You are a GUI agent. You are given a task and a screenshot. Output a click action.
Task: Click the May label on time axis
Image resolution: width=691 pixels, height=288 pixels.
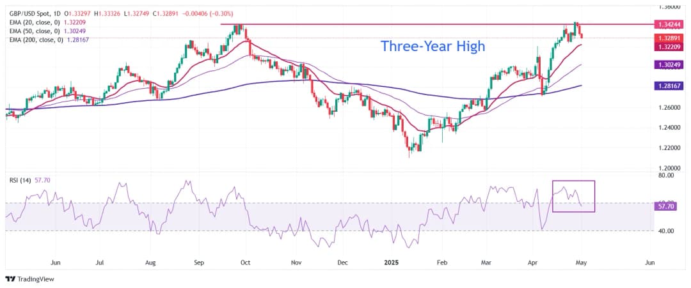point(582,262)
